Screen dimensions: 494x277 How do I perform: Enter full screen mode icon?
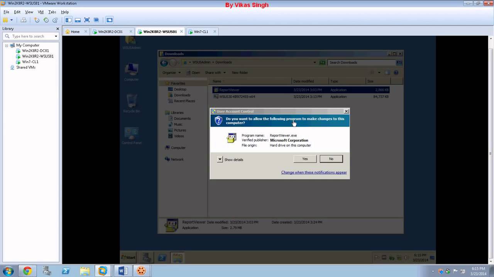87,20
